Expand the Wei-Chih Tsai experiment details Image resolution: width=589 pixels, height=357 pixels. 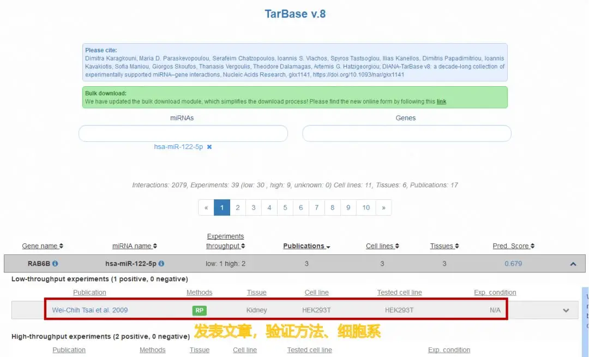click(566, 310)
